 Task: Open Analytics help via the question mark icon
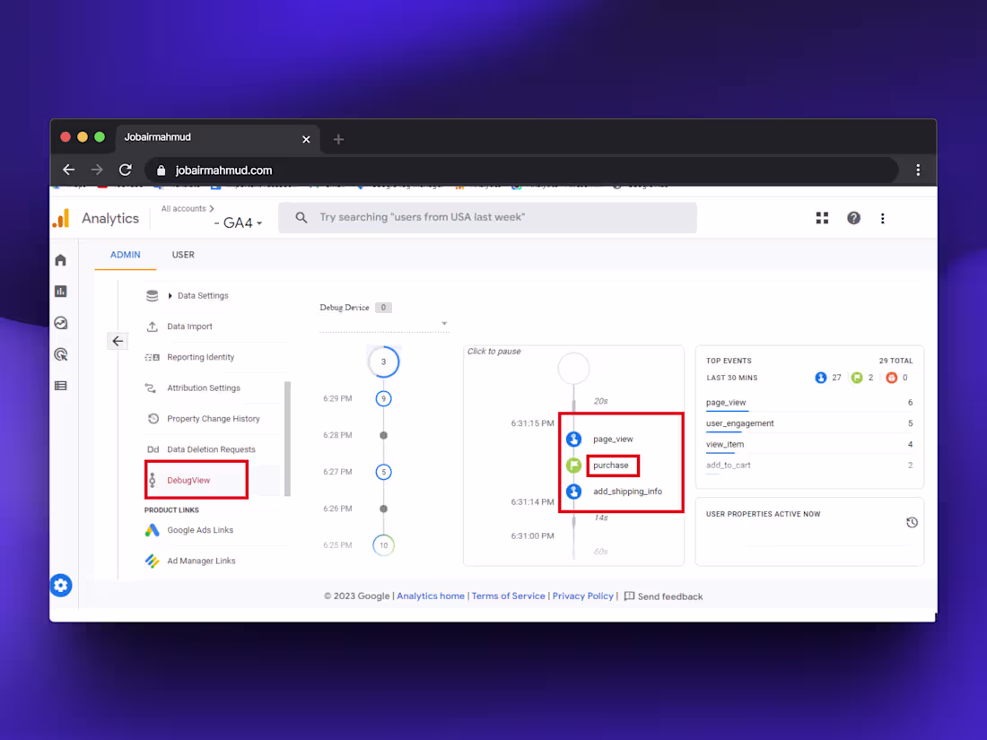coord(853,217)
